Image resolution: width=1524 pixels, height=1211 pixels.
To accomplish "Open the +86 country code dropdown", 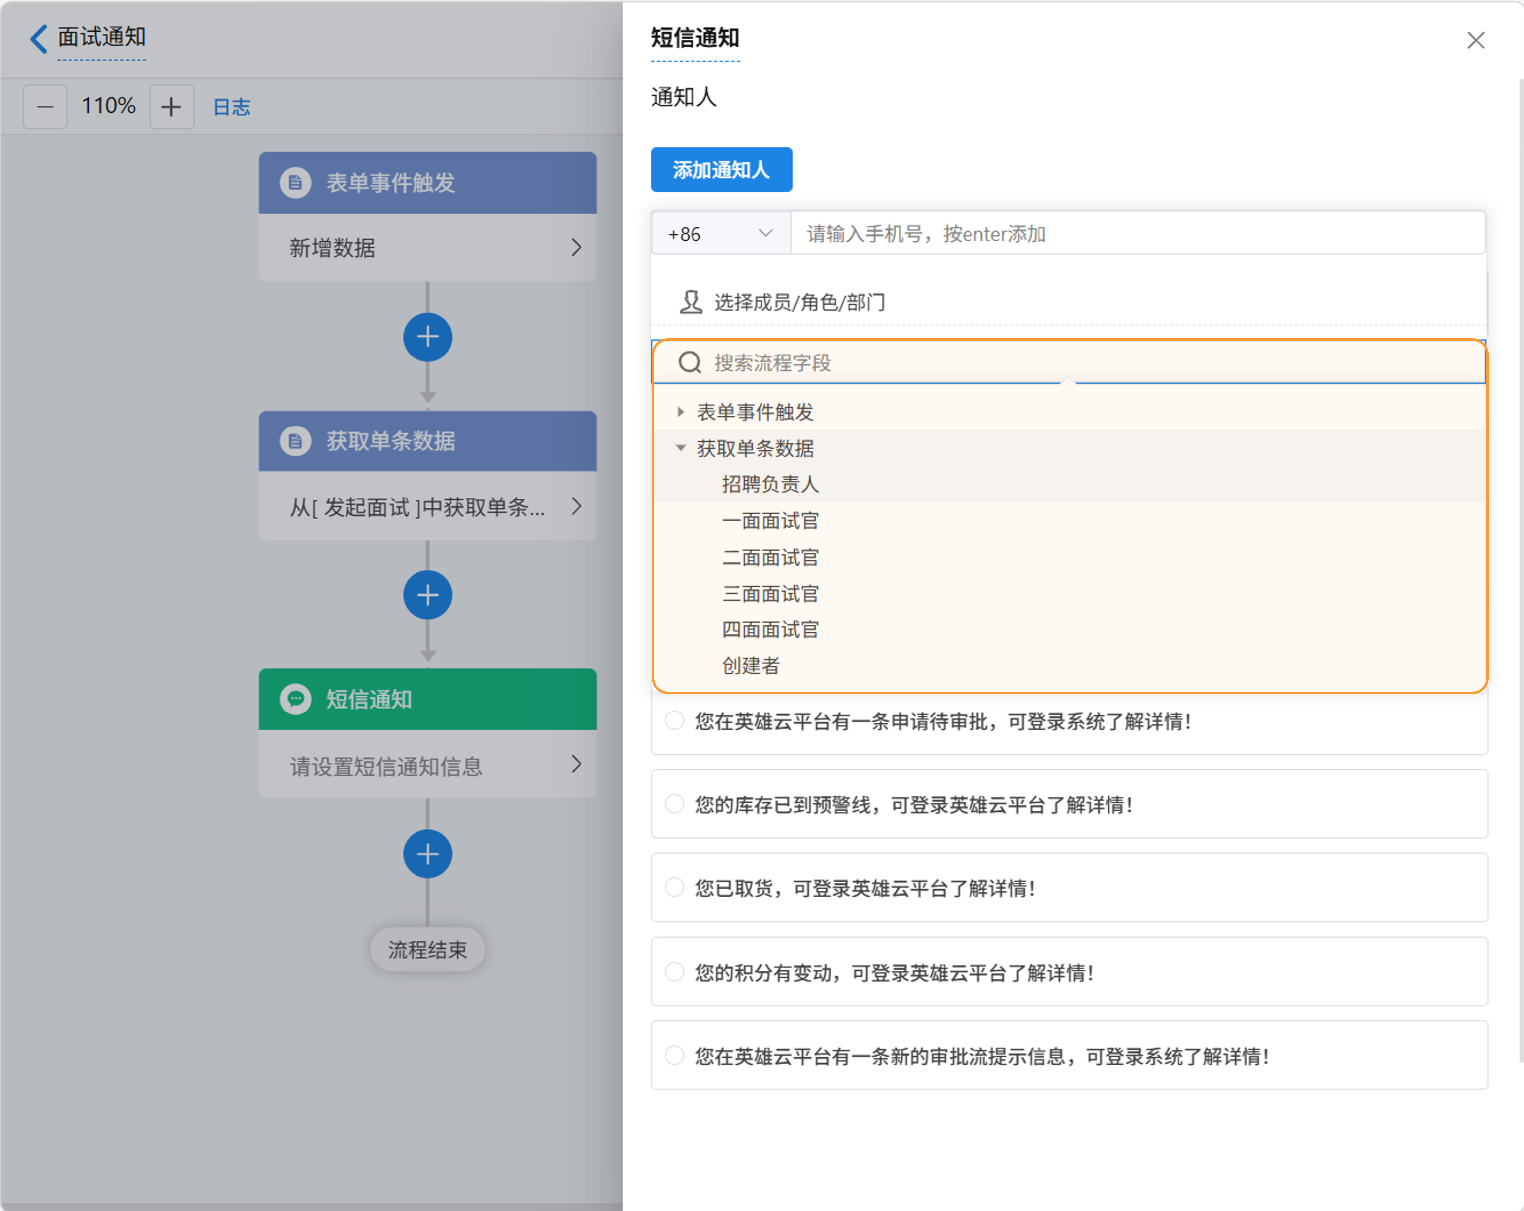I will (x=720, y=233).
